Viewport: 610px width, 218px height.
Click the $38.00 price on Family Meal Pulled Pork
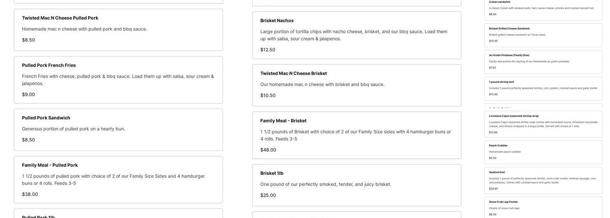[30, 194]
